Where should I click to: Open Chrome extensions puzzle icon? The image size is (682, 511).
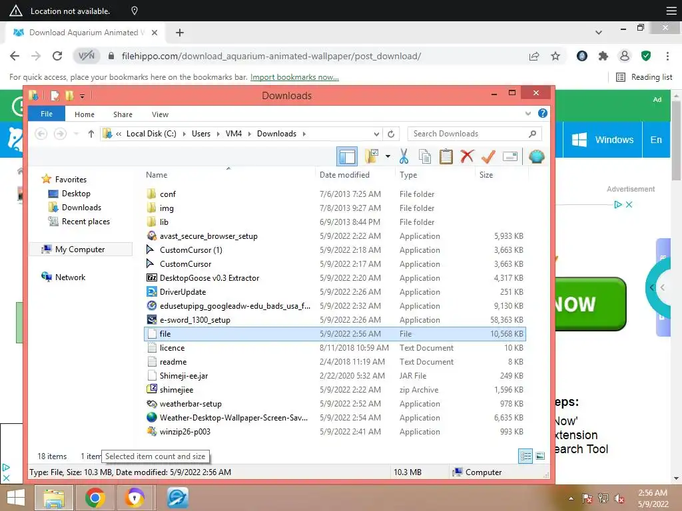click(603, 56)
